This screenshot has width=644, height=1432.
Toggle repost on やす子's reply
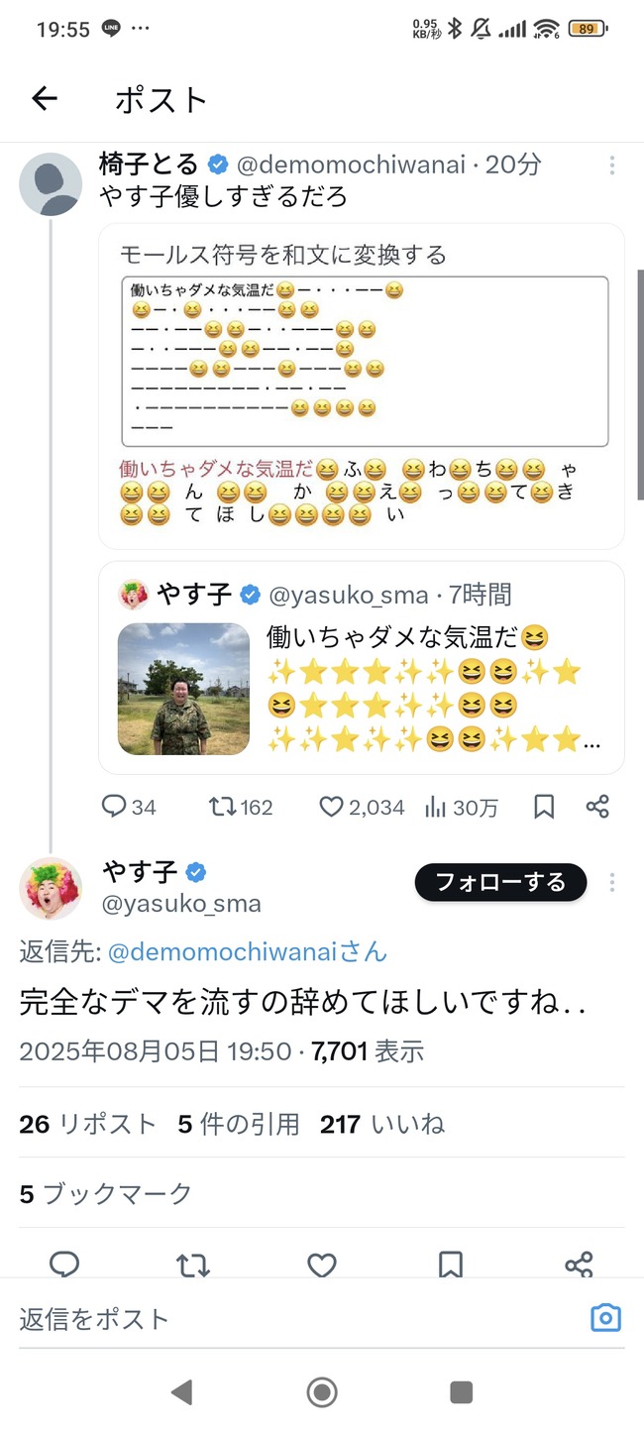[193, 1264]
